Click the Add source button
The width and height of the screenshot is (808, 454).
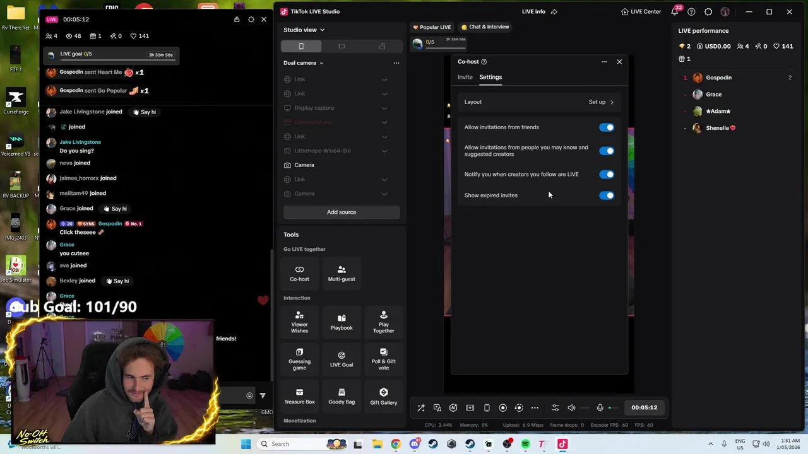coord(342,212)
